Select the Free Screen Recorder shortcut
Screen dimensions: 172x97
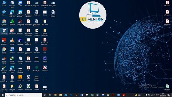coord(20,14)
